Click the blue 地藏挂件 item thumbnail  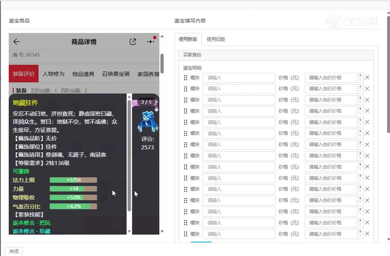[148, 122]
